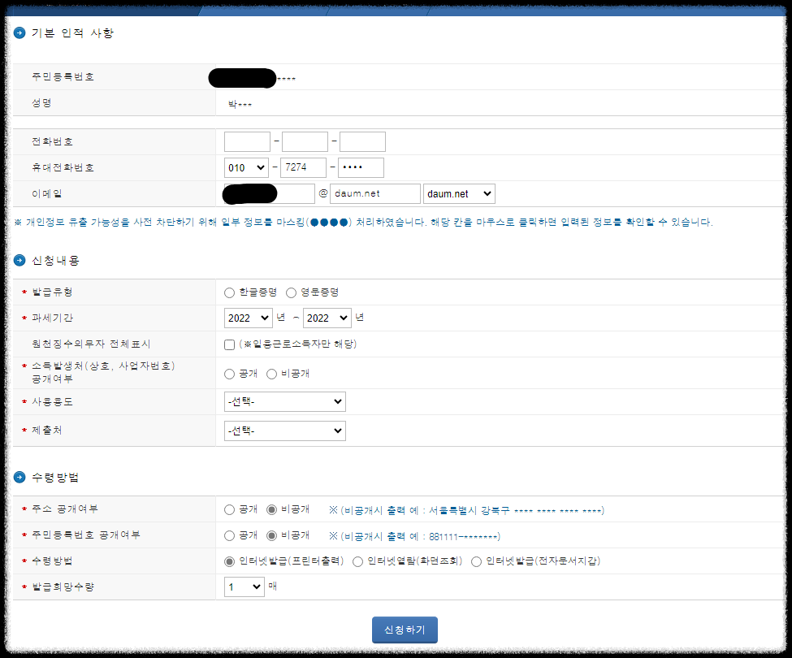
Task: Open the 010 mobile prefix dropdown
Action: pyautogui.click(x=246, y=167)
